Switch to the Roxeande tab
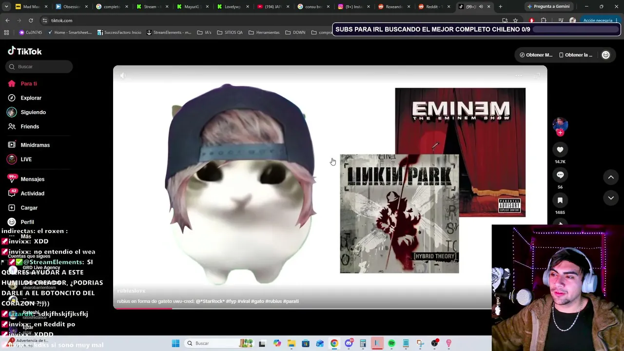Viewport: 624px width, 351px height. [x=394, y=7]
